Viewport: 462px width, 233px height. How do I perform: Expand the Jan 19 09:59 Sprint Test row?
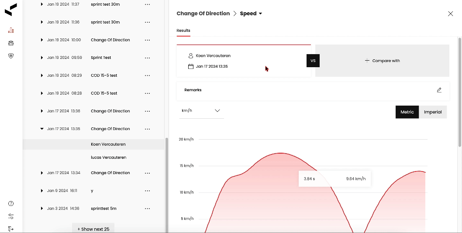pos(41,58)
